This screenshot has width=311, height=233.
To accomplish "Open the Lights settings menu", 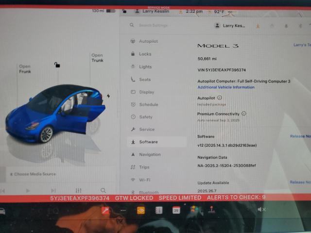I will tap(141, 67).
